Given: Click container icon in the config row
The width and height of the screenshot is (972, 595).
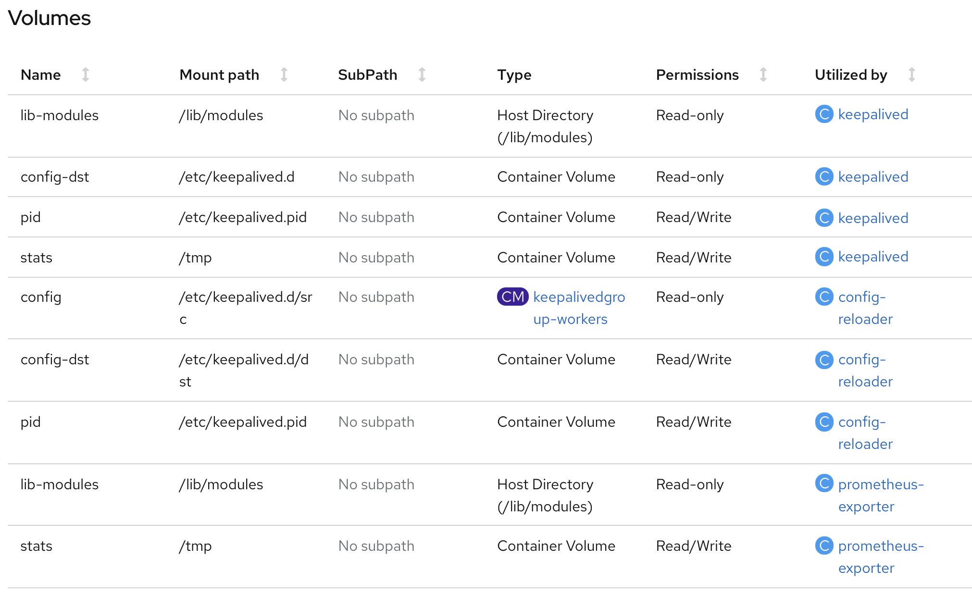Looking at the screenshot, I should (x=824, y=297).
